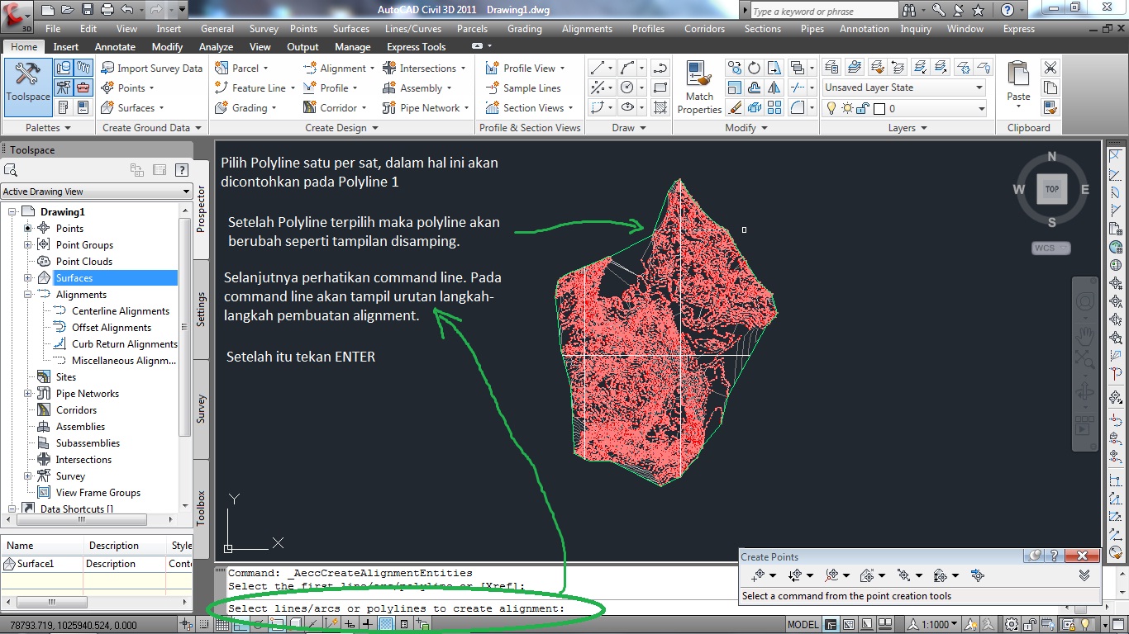The width and height of the screenshot is (1129, 634).
Task: Click the Copy Clip icon in Clipboard panel
Action: [x=1050, y=88]
